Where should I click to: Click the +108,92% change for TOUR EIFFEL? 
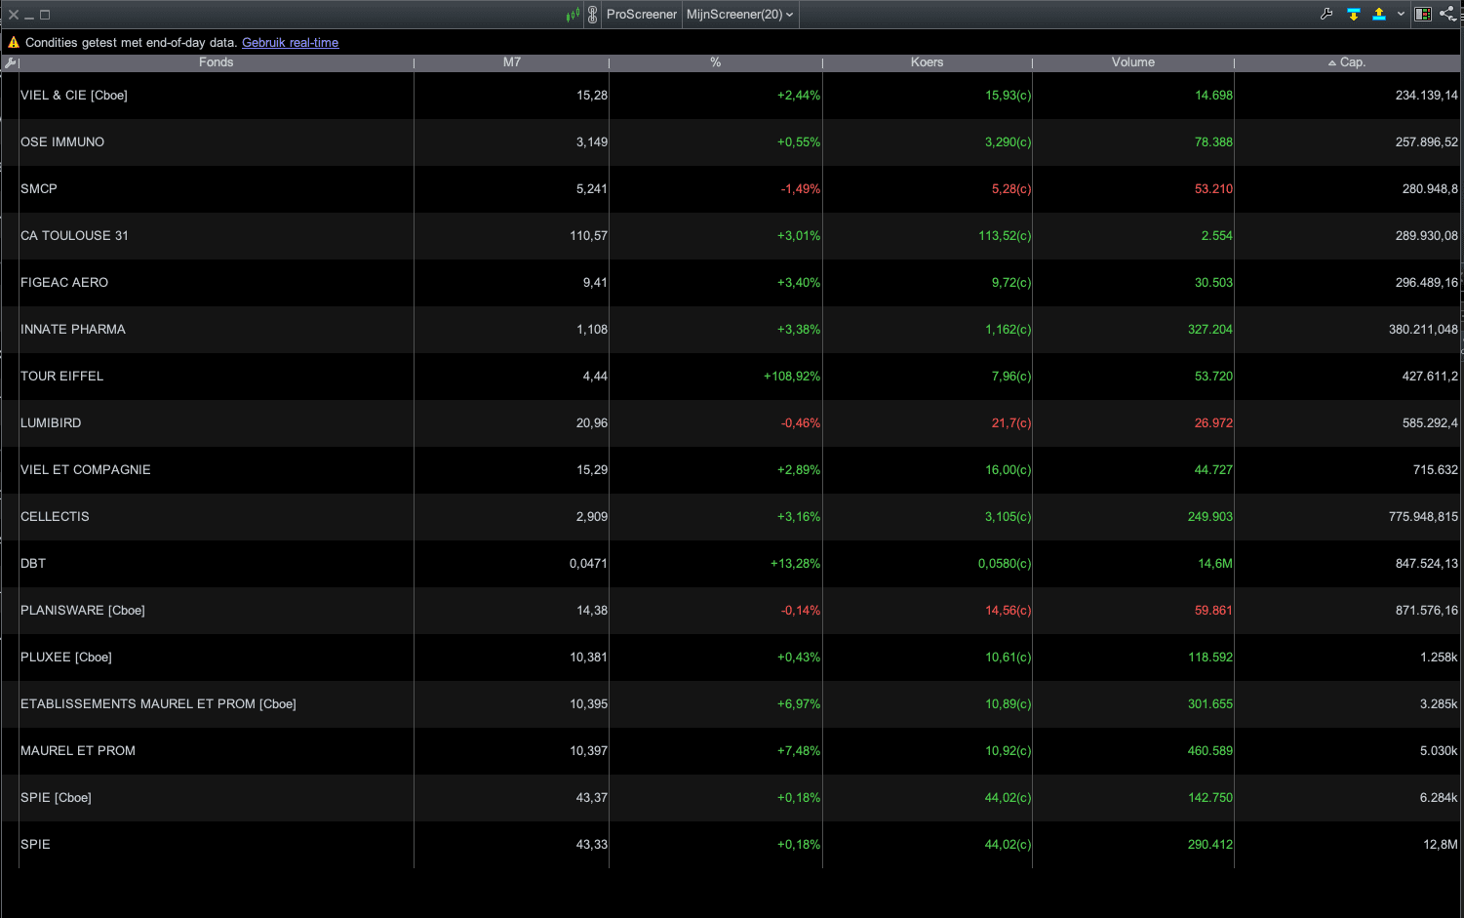pos(792,377)
